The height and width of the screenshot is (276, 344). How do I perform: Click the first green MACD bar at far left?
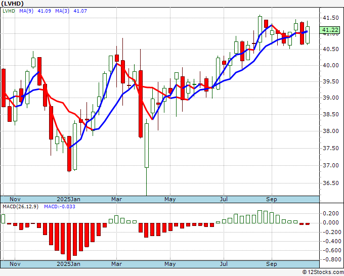click(x=3, y=219)
